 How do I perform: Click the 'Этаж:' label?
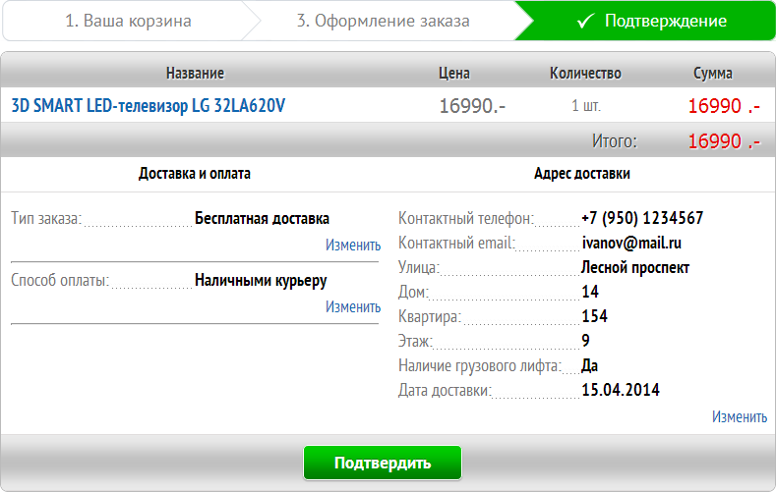[415, 341]
